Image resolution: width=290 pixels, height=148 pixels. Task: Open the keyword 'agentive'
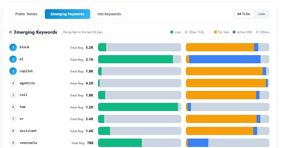tap(27, 83)
